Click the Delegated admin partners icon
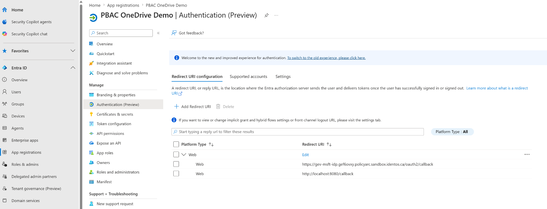This screenshot has height=209, width=547. click(5, 176)
